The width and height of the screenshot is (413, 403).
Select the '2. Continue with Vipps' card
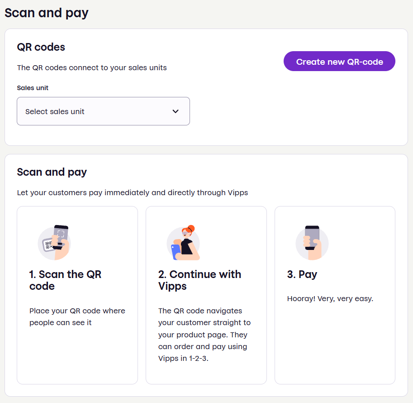click(x=206, y=294)
